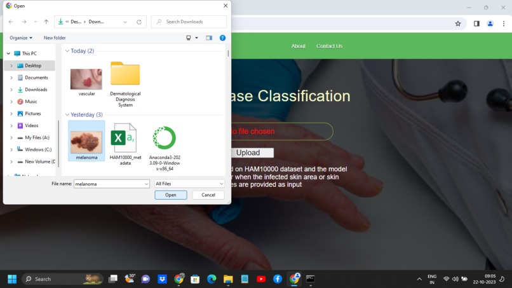Open Microsoft Store from taskbar
512x288 pixels.
coord(195,279)
